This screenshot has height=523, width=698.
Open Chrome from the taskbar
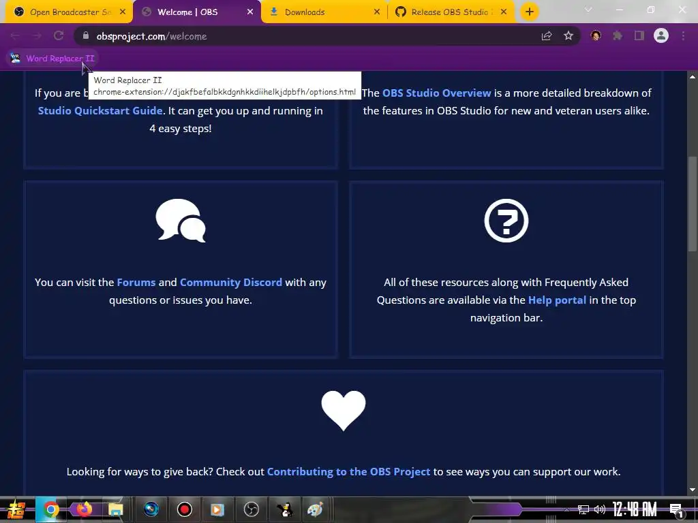coord(50,509)
